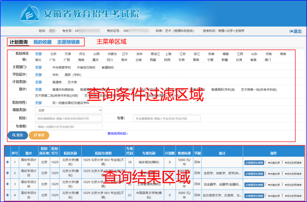Expand row 3 with the plus icon

point(7,184)
